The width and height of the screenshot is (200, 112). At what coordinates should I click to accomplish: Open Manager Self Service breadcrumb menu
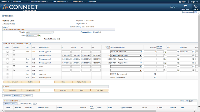pyautogui.click(x=39, y=2)
